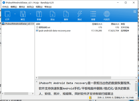This screenshot has height=101, width=139.
Task: Click the file list scroll-right arrow
Action: (136, 78)
